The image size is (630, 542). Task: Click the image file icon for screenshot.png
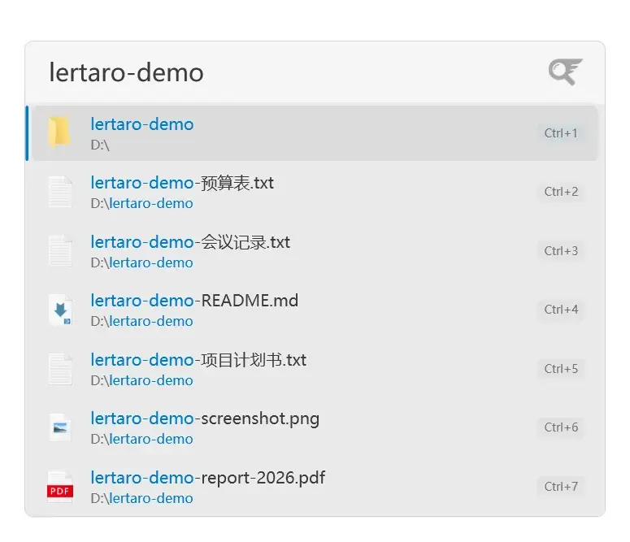point(60,427)
